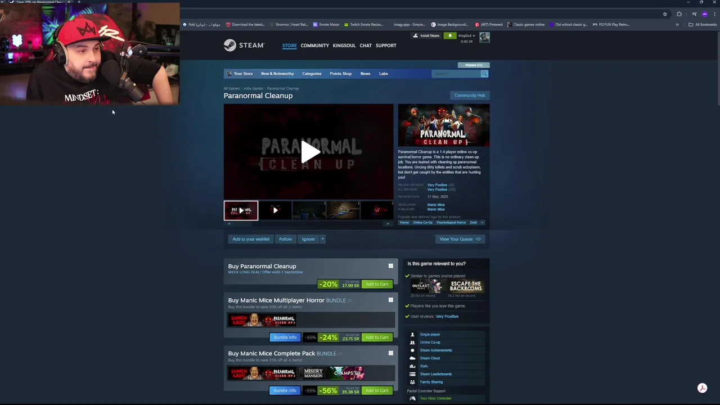Open Bundle info for Complete Pack
This screenshot has width=720, height=405.
point(285,390)
